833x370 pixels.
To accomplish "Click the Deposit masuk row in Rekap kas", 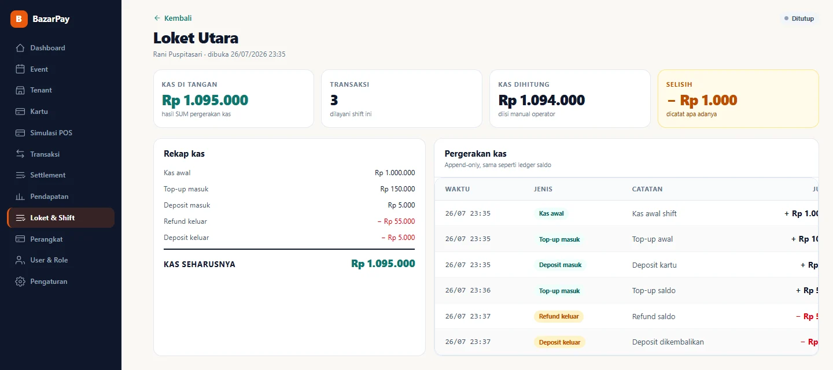I will click(x=289, y=205).
